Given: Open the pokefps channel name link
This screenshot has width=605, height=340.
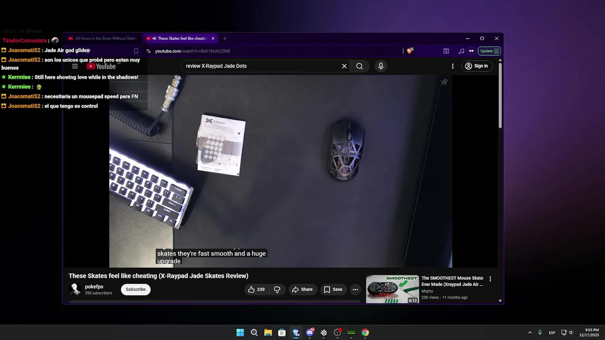Looking at the screenshot, I should (x=94, y=287).
